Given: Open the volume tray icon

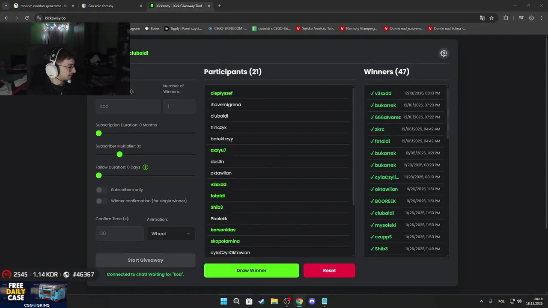Looking at the screenshot, I should 519,301.
